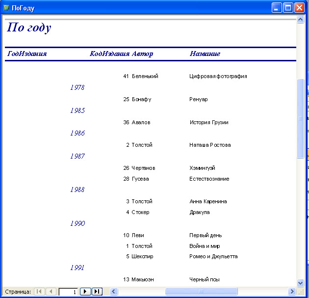Click title 'Первый день'
The image size is (309, 298).
(x=206, y=235)
